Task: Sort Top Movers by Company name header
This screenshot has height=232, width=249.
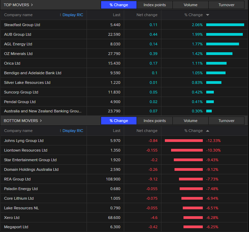Action: pos(18,15)
